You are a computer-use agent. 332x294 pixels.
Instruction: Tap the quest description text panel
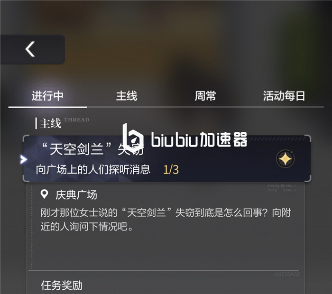166,220
